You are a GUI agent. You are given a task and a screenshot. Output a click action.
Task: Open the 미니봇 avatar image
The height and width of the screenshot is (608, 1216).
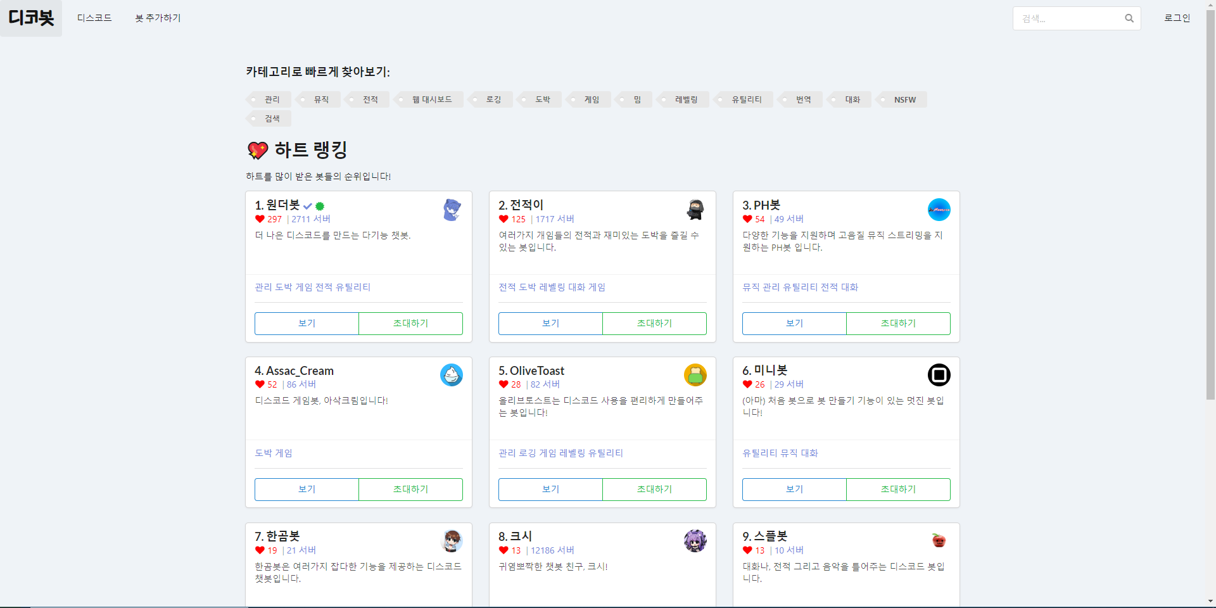(939, 375)
